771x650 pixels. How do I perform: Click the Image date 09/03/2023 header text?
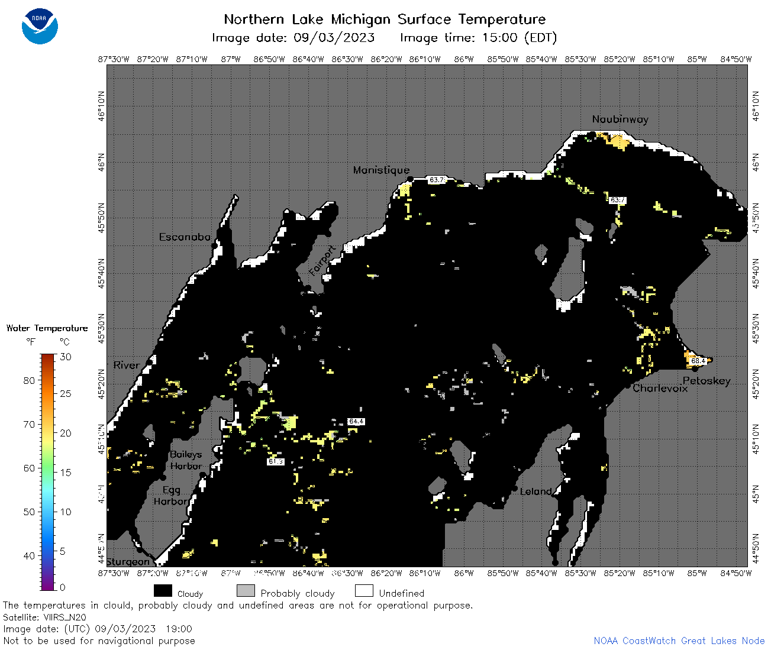coord(293,38)
